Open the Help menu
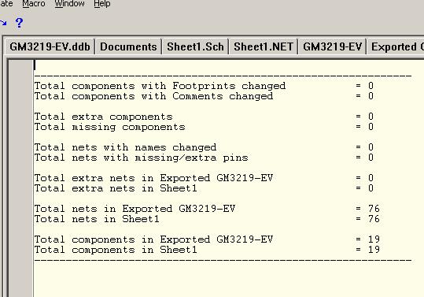This screenshot has width=424, height=297. pyautogui.click(x=102, y=3)
